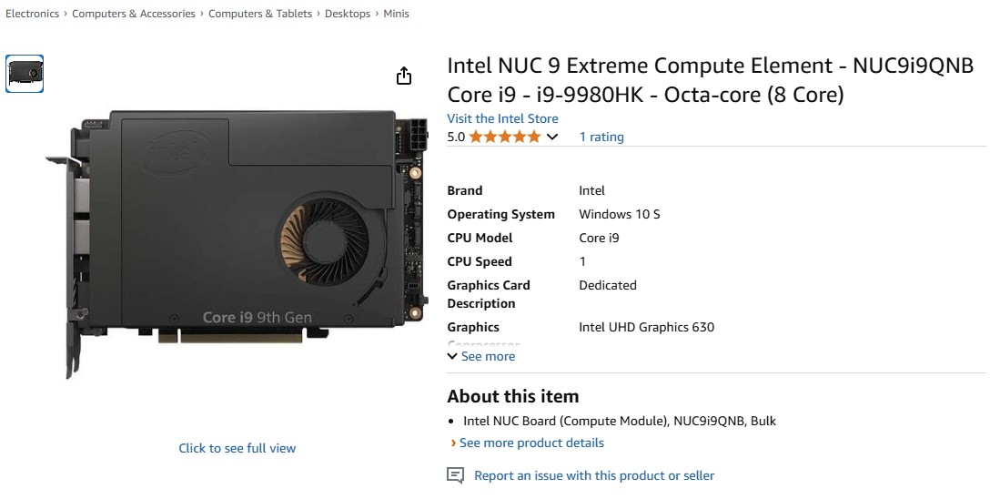Open the Computers & Accessories breadcrumb

click(x=134, y=14)
